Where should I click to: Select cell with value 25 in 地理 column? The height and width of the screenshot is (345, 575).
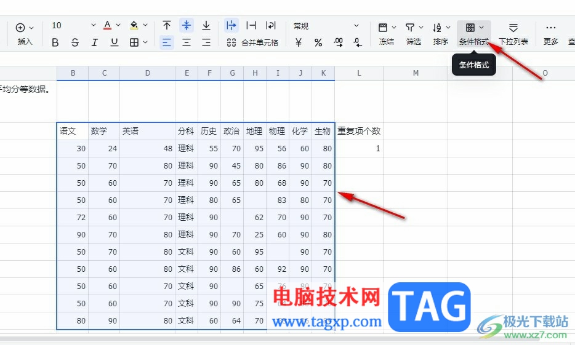pos(255,234)
